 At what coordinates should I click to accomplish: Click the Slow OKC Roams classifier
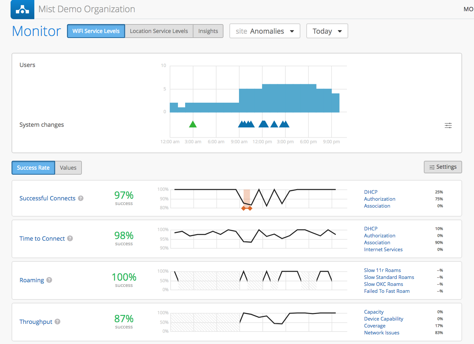[384, 284]
